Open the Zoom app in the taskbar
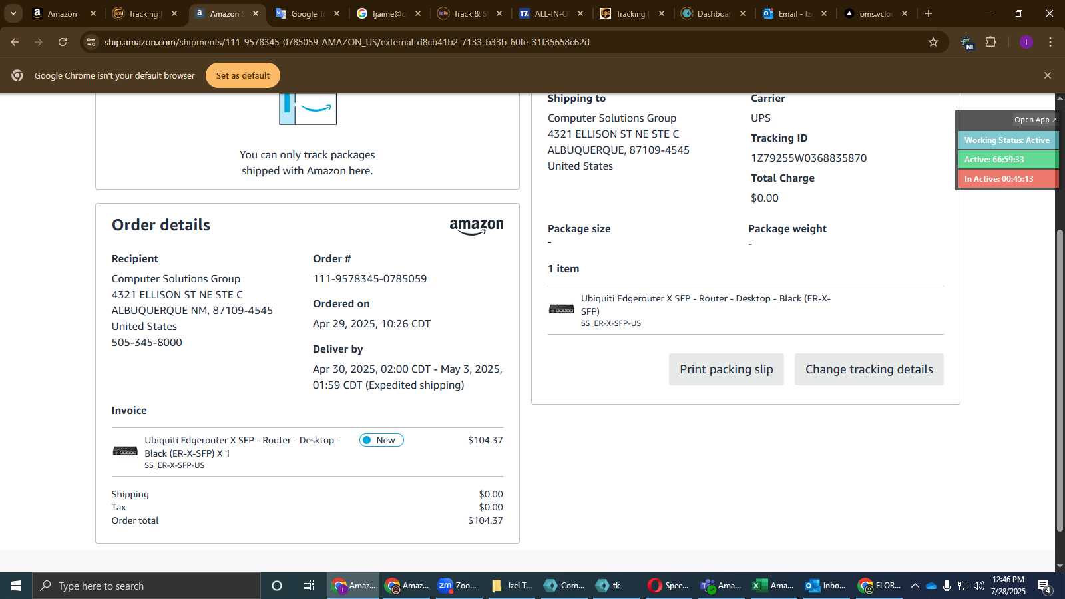The width and height of the screenshot is (1065, 599). (458, 586)
